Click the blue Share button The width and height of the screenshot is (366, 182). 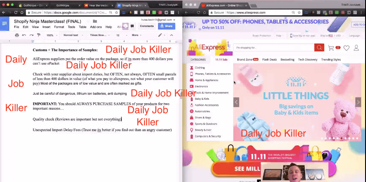click(x=166, y=26)
